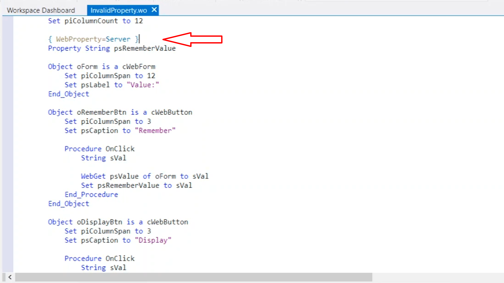Image resolution: width=504 pixels, height=283 pixels.
Task: Click psRememberValue in the Property String line
Action: click(145, 48)
